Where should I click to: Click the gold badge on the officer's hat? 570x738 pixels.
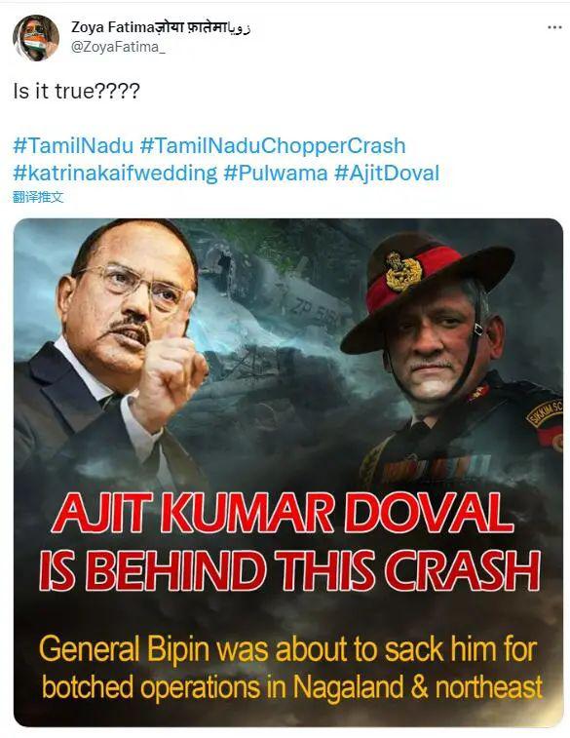[403, 271]
